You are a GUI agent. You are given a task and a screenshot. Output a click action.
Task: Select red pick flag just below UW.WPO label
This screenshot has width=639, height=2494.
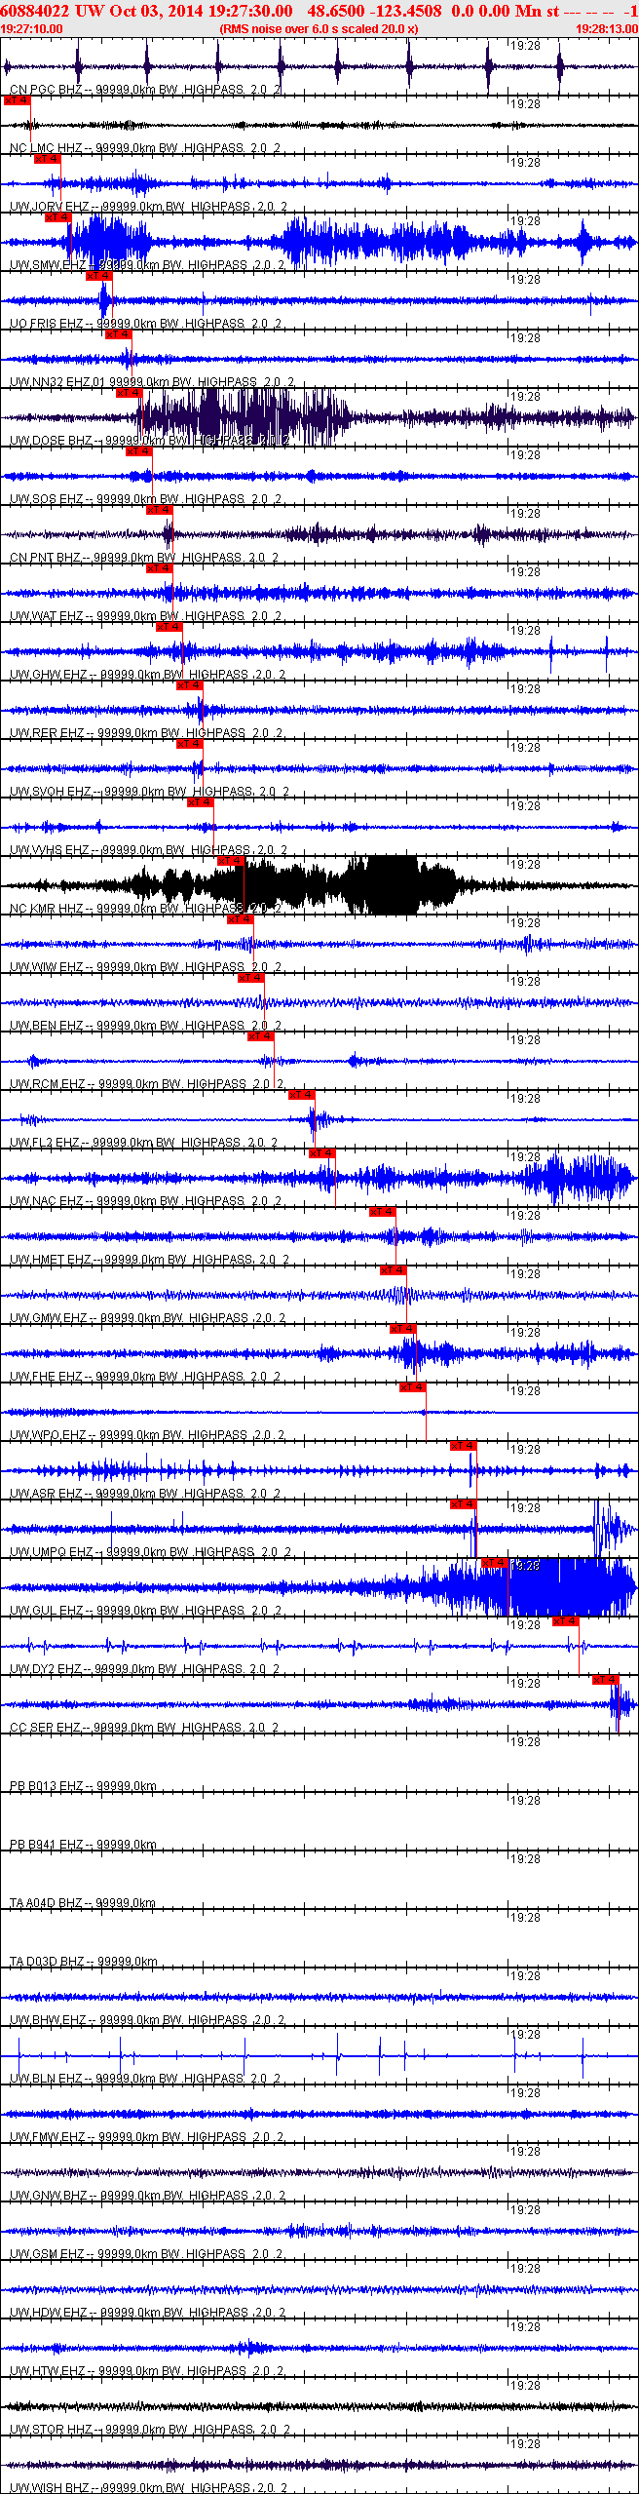coord(463,1446)
